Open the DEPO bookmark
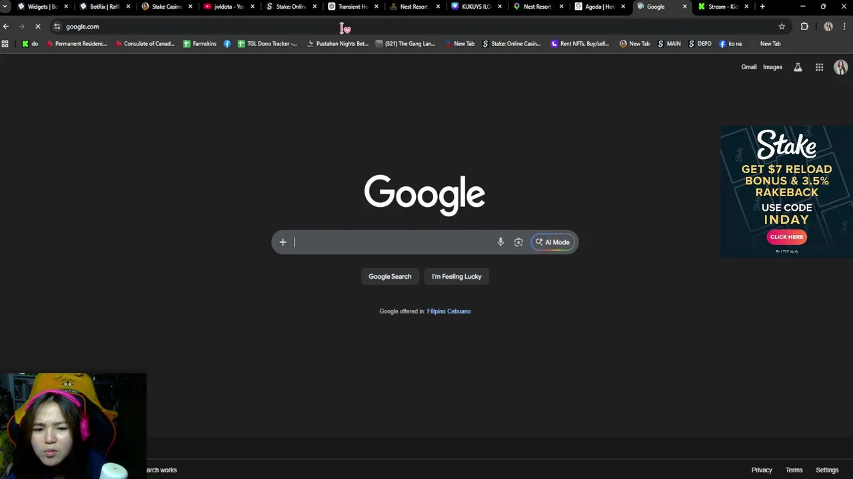Viewport: 853px width, 479px height. (700, 44)
